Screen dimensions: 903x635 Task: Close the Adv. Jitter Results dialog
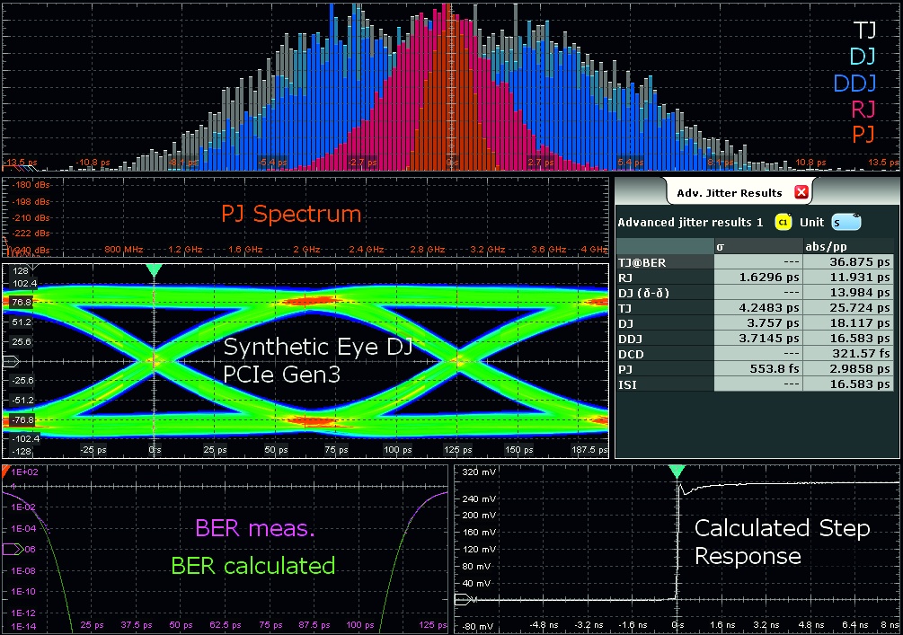(x=801, y=192)
